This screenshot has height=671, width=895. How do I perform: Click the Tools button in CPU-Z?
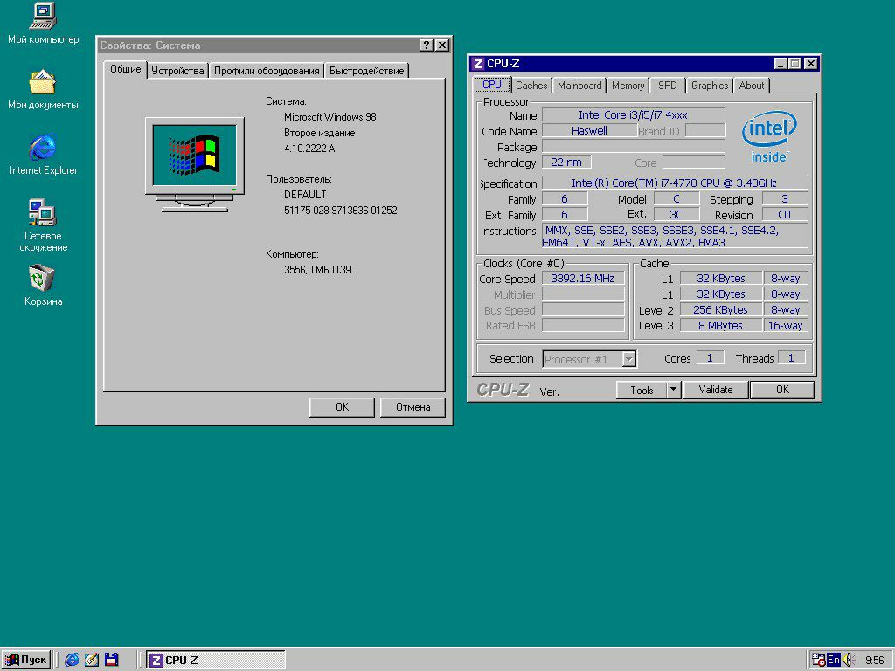(x=642, y=391)
